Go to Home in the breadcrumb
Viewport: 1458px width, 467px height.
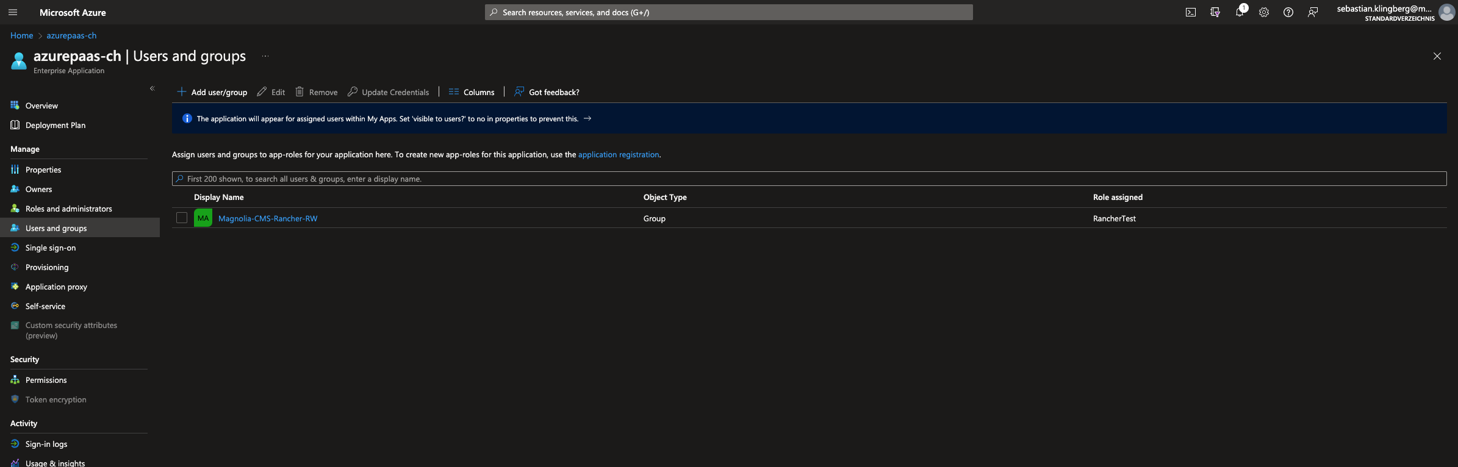point(21,35)
